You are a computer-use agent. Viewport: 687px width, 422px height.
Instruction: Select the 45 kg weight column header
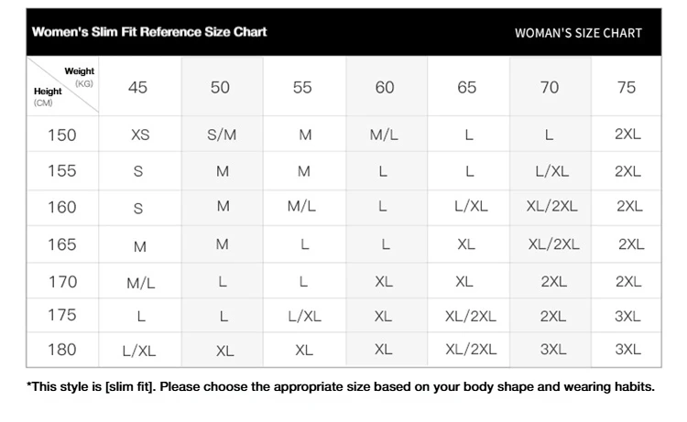click(137, 88)
